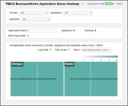128x106 pixels.
Task: Enable the Auto Scale checkbox
Action: 69,49
